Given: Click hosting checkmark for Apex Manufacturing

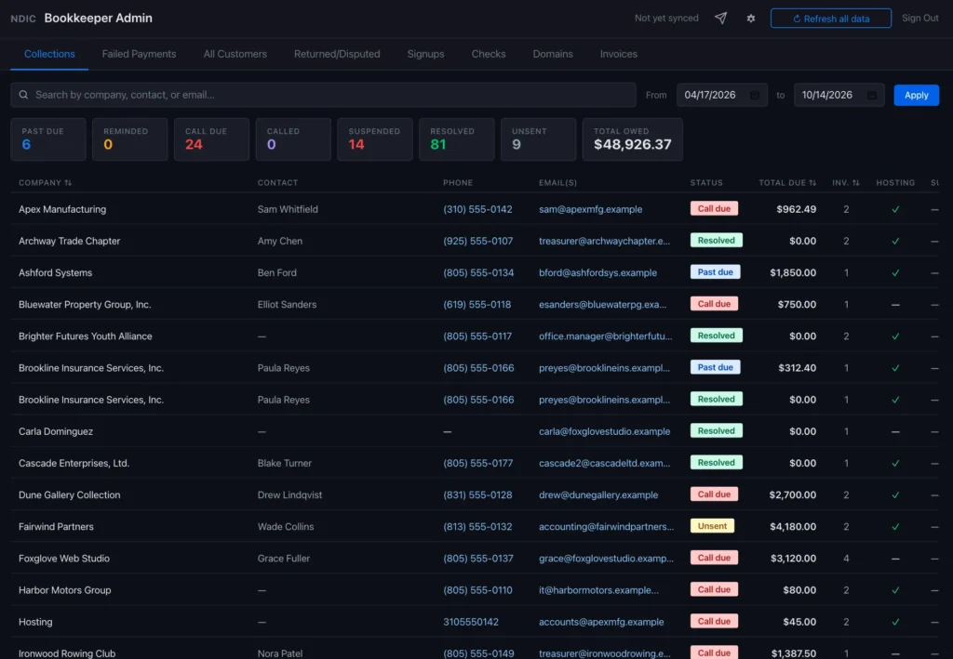Looking at the screenshot, I should coord(895,209).
